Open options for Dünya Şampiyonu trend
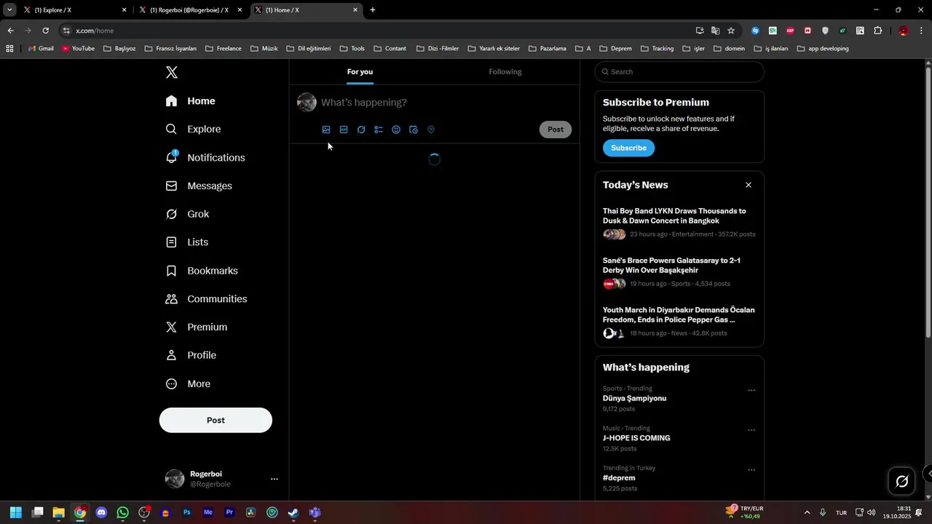Screen dimensions: 932x524 click(751, 390)
